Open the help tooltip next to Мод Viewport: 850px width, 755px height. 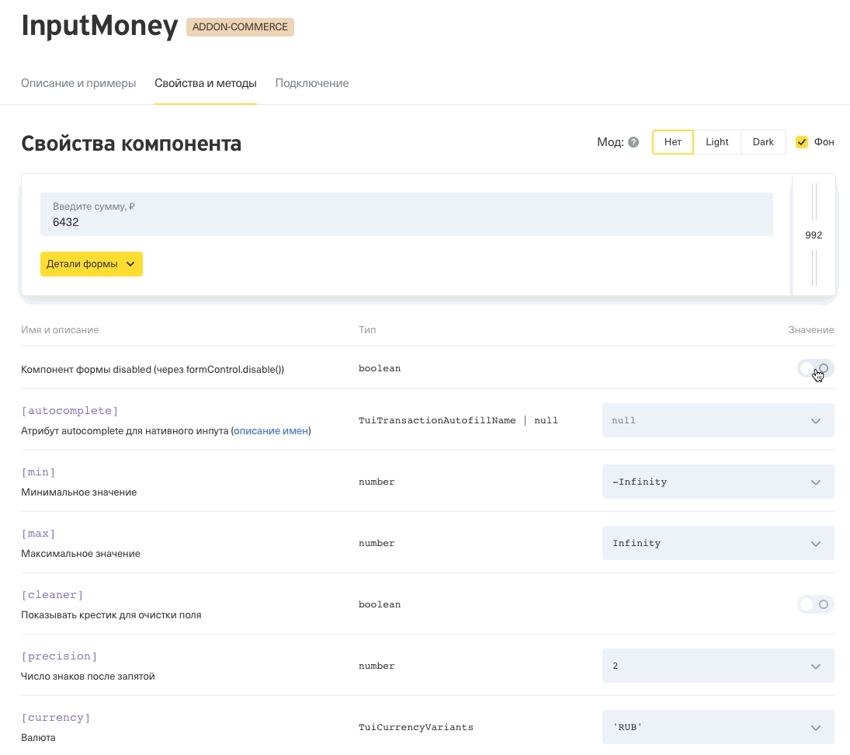[x=633, y=142]
